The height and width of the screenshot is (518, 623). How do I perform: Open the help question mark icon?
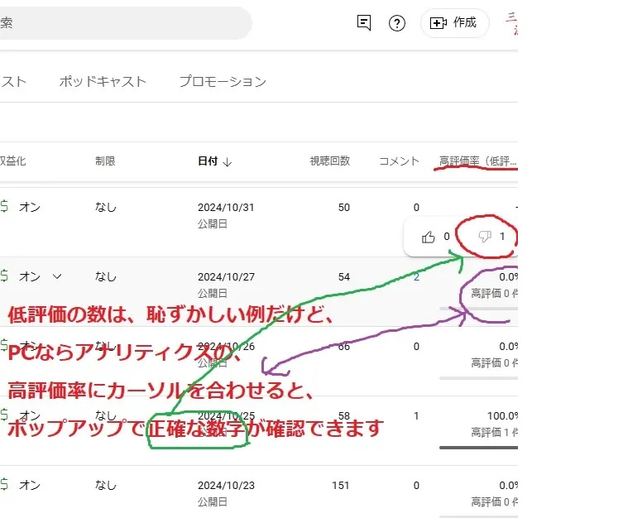(396, 23)
